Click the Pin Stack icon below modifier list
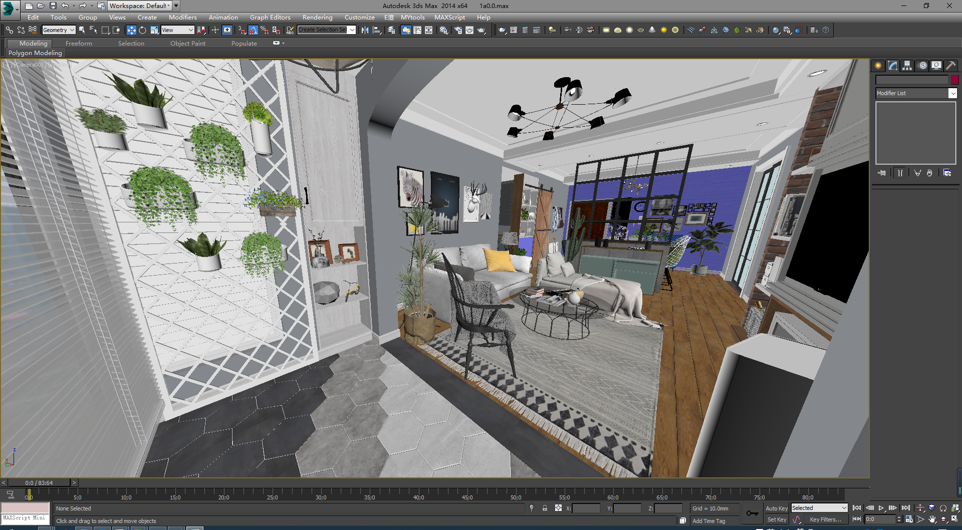Viewport: 962px width, 530px height. point(882,173)
